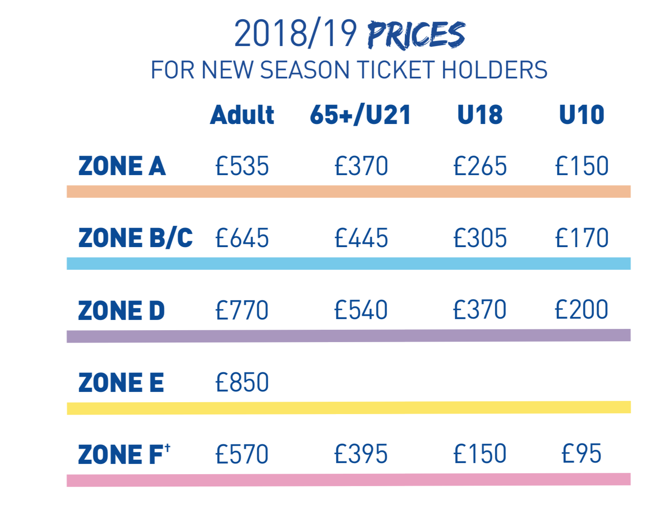Screen dimensions: 666x518
Task: Click the 2018/19 PRICES heading
Action: 349,34
